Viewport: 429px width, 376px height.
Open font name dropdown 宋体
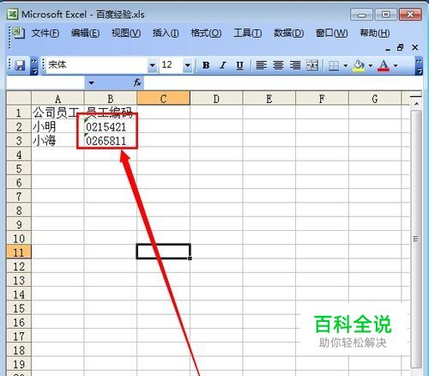coord(153,65)
